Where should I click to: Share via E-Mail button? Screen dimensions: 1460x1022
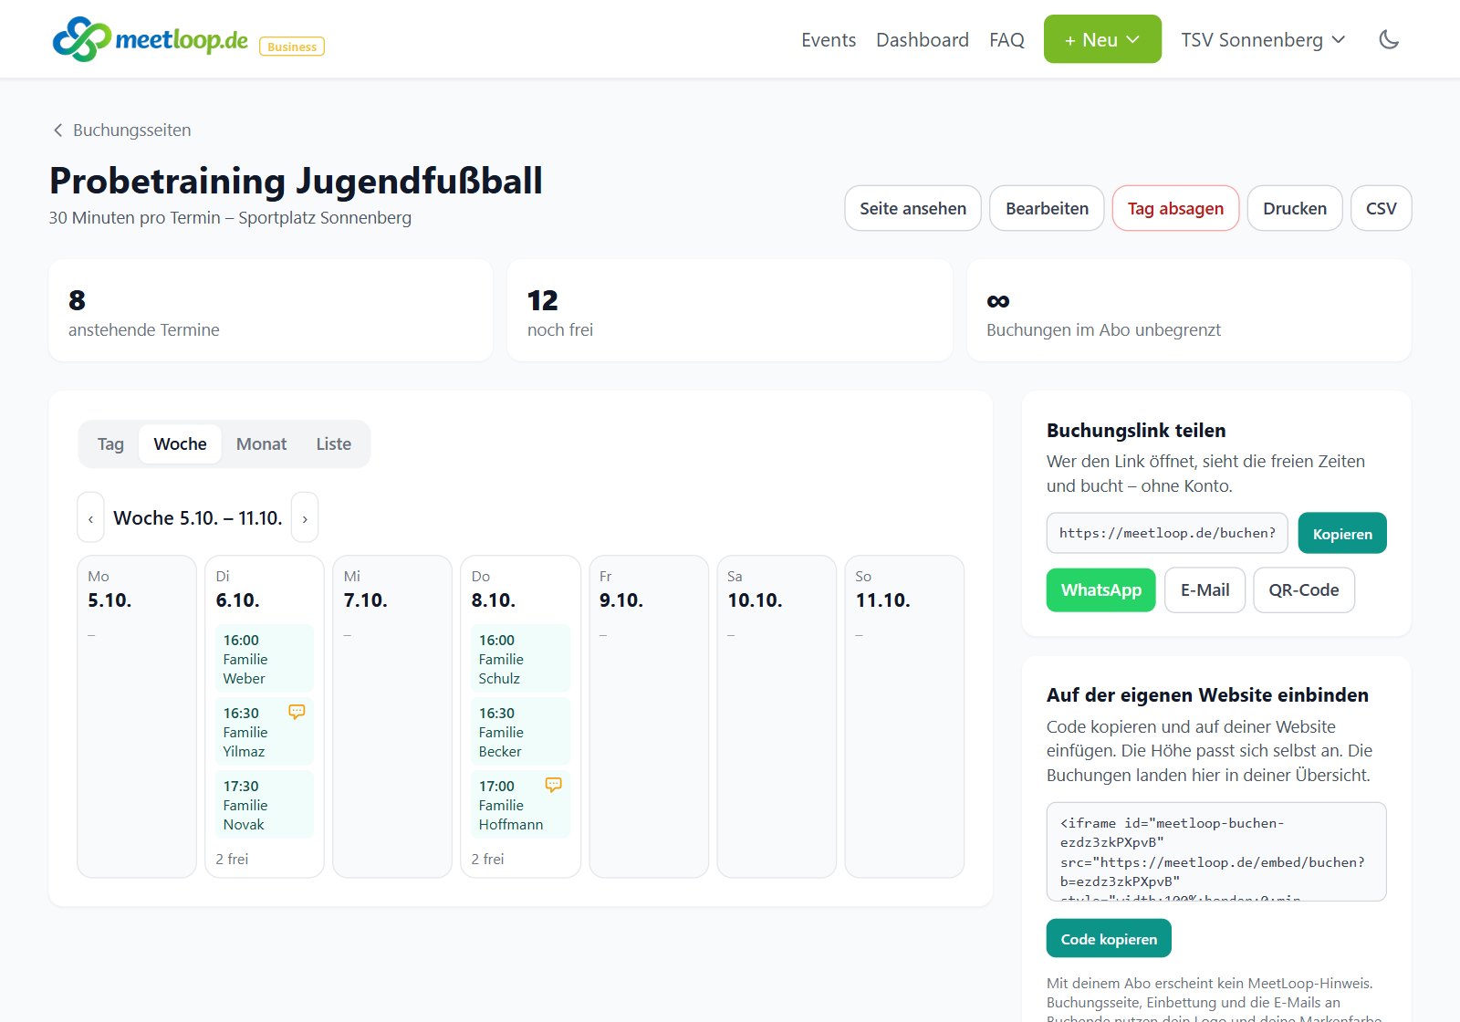click(x=1204, y=590)
